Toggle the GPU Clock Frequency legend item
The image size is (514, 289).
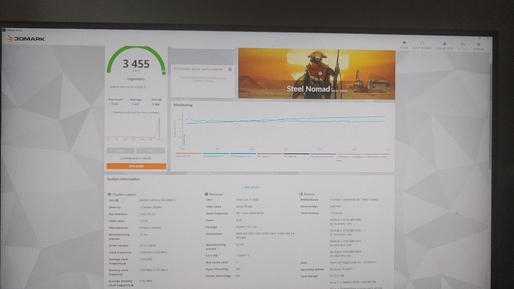pyautogui.click(x=376, y=155)
